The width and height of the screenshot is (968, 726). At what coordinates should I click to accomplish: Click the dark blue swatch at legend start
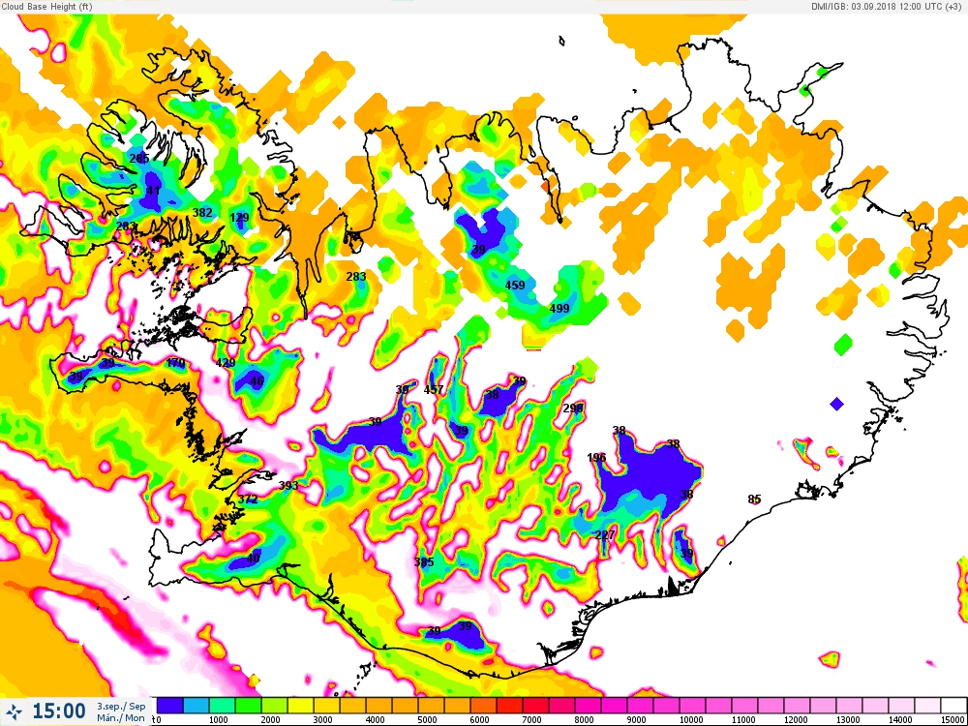(x=169, y=706)
